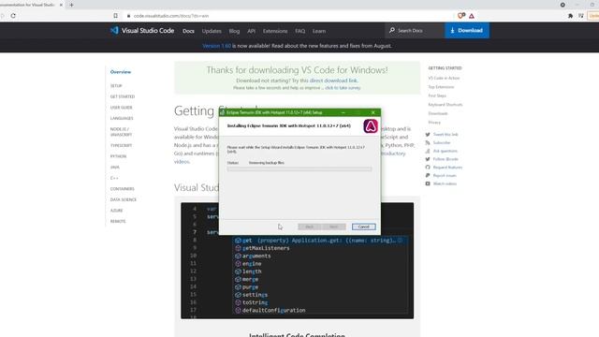The image size is (599, 337).
Task: Expand C++ in the sidebar
Action: pos(114,178)
